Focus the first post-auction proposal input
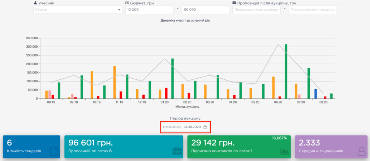 pyautogui.click(x=257, y=10)
